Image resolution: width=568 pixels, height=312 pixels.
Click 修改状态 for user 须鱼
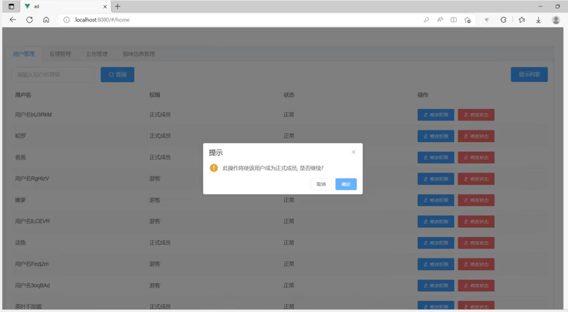476,243
